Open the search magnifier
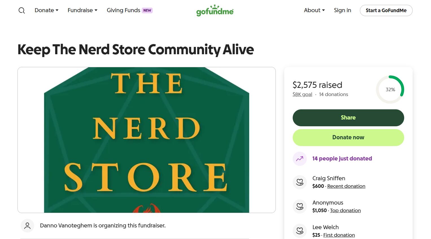 coord(21,10)
